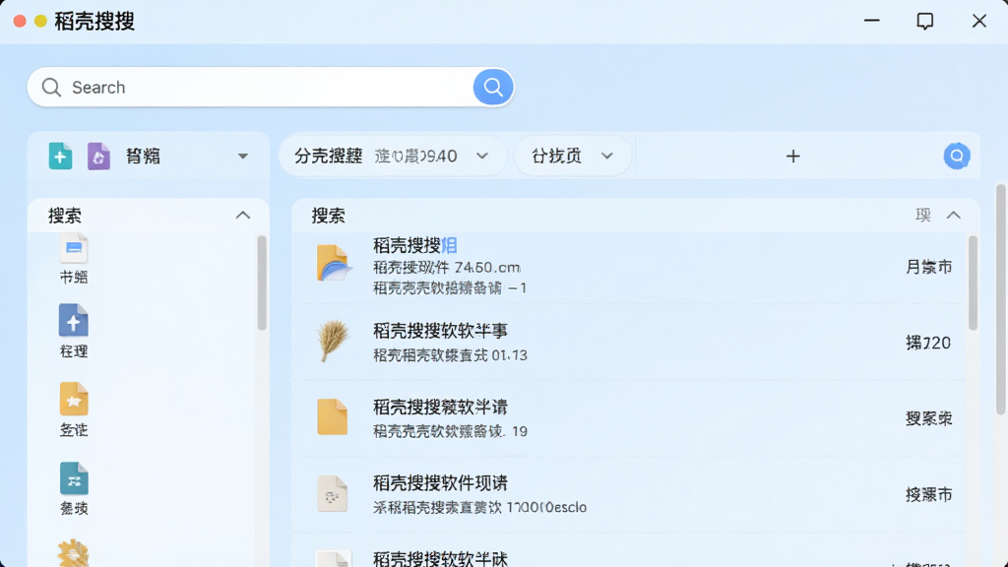Click the red dot in title bar

(20, 22)
